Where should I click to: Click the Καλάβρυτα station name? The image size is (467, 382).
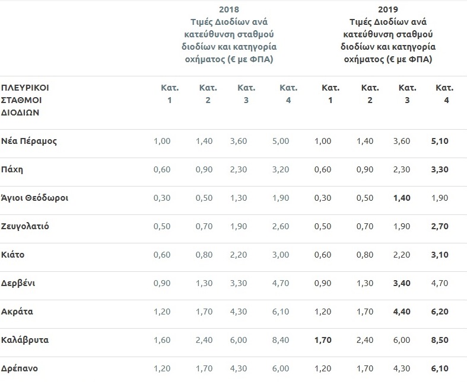tap(24, 340)
